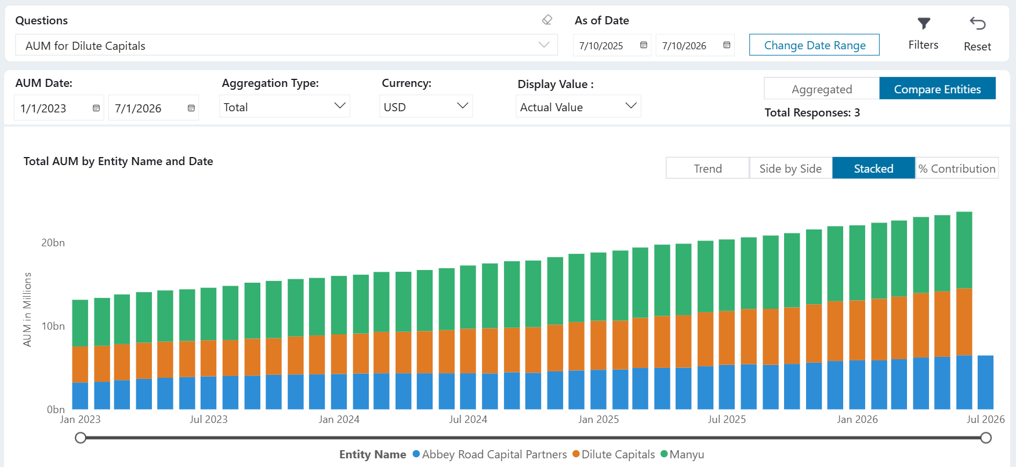Open calendar picker for As of Date 7/10/2025
1016x467 pixels.
(x=644, y=45)
